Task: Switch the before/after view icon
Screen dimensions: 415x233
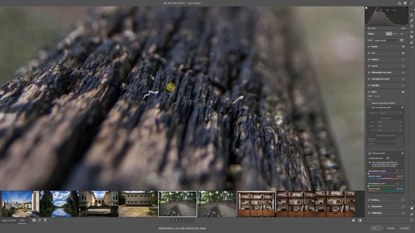Action: (353, 220)
